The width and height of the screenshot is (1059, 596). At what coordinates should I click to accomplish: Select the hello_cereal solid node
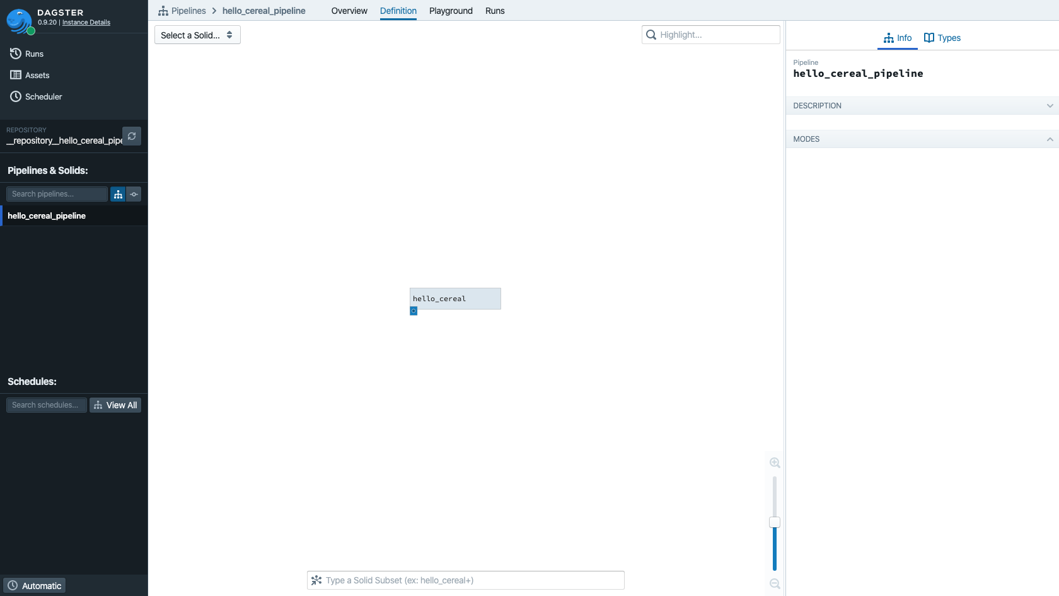click(455, 299)
